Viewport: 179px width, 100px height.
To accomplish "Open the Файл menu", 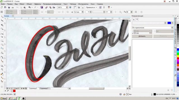I will pos(3,4).
